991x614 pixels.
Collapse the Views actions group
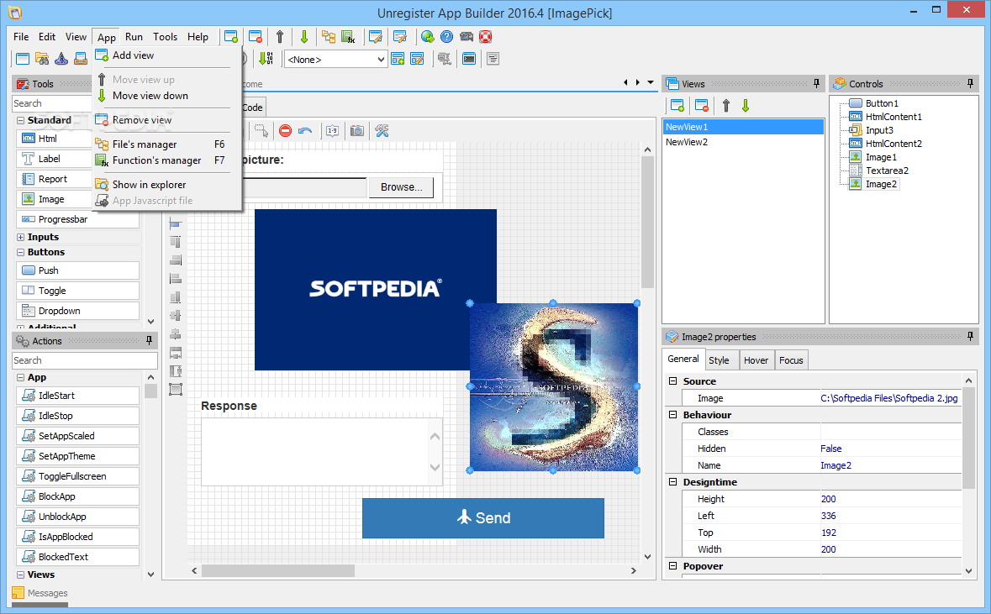(21, 575)
